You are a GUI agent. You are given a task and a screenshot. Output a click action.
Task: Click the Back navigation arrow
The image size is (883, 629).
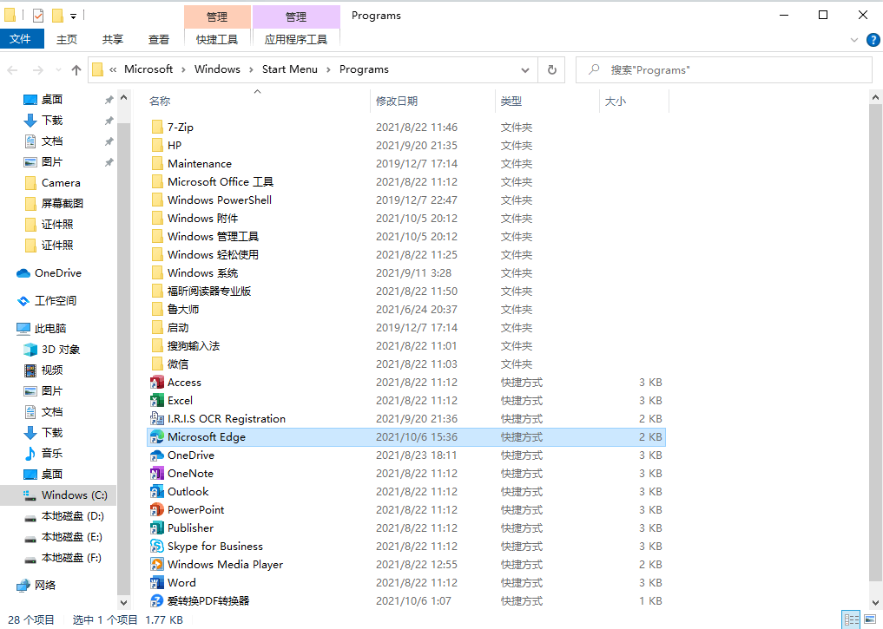[12, 69]
